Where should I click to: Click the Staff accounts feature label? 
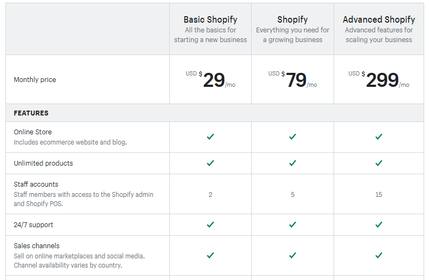pyautogui.click(x=36, y=185)
